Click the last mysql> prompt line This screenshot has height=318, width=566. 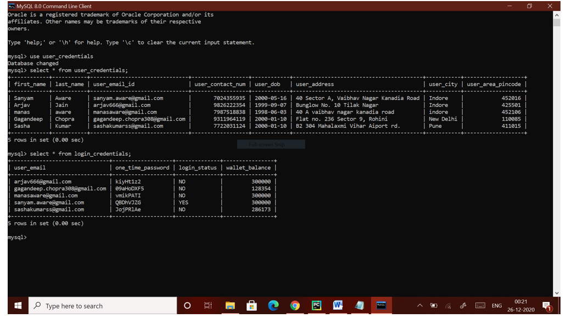18,237
